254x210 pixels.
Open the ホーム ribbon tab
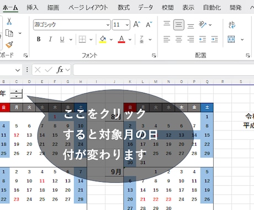(x=10, y=8)
